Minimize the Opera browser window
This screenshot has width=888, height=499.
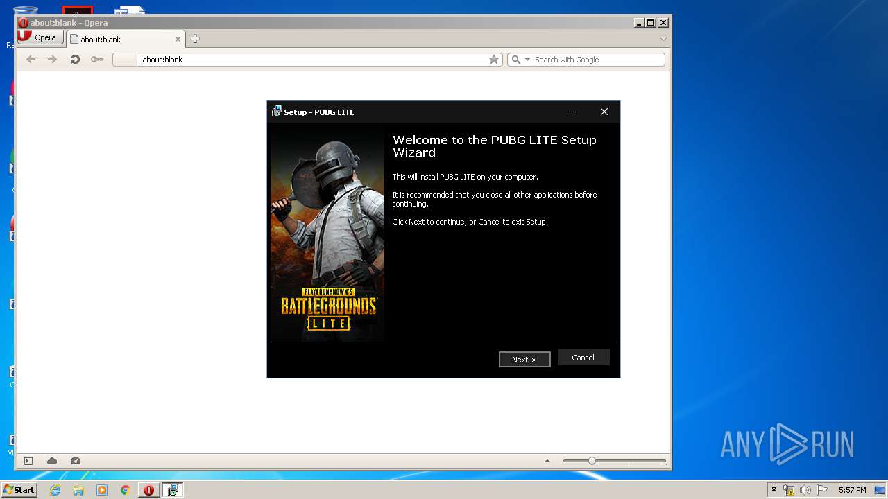pos(639,22)
